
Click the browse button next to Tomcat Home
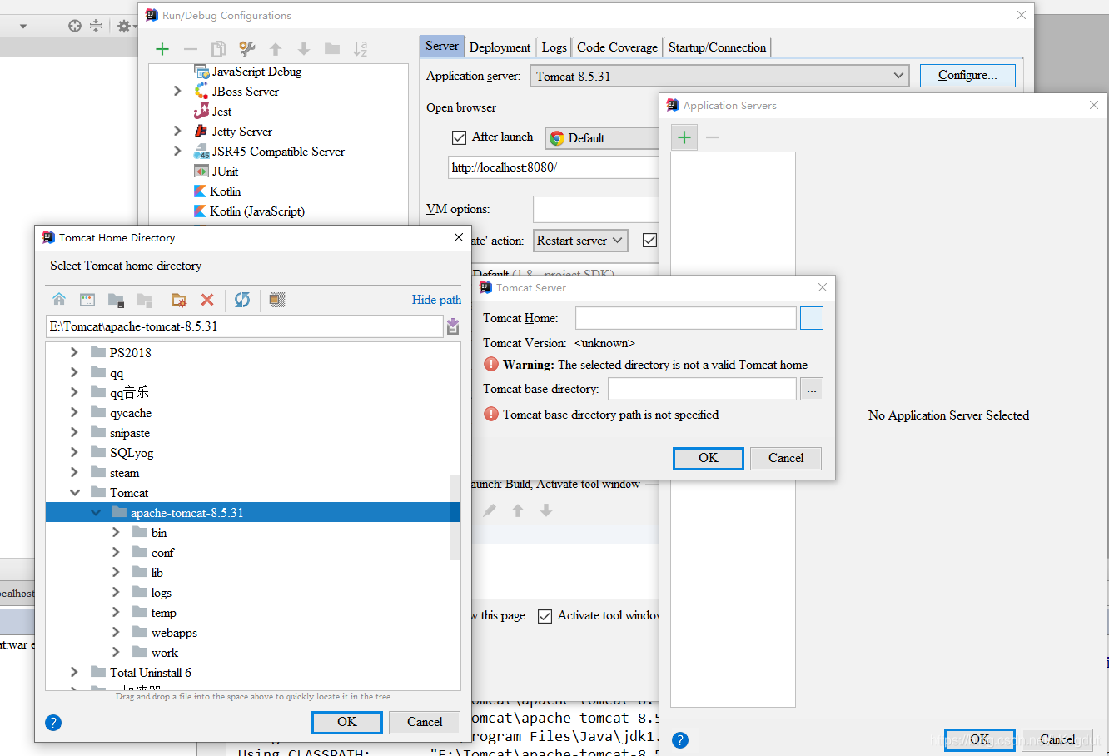812,318
